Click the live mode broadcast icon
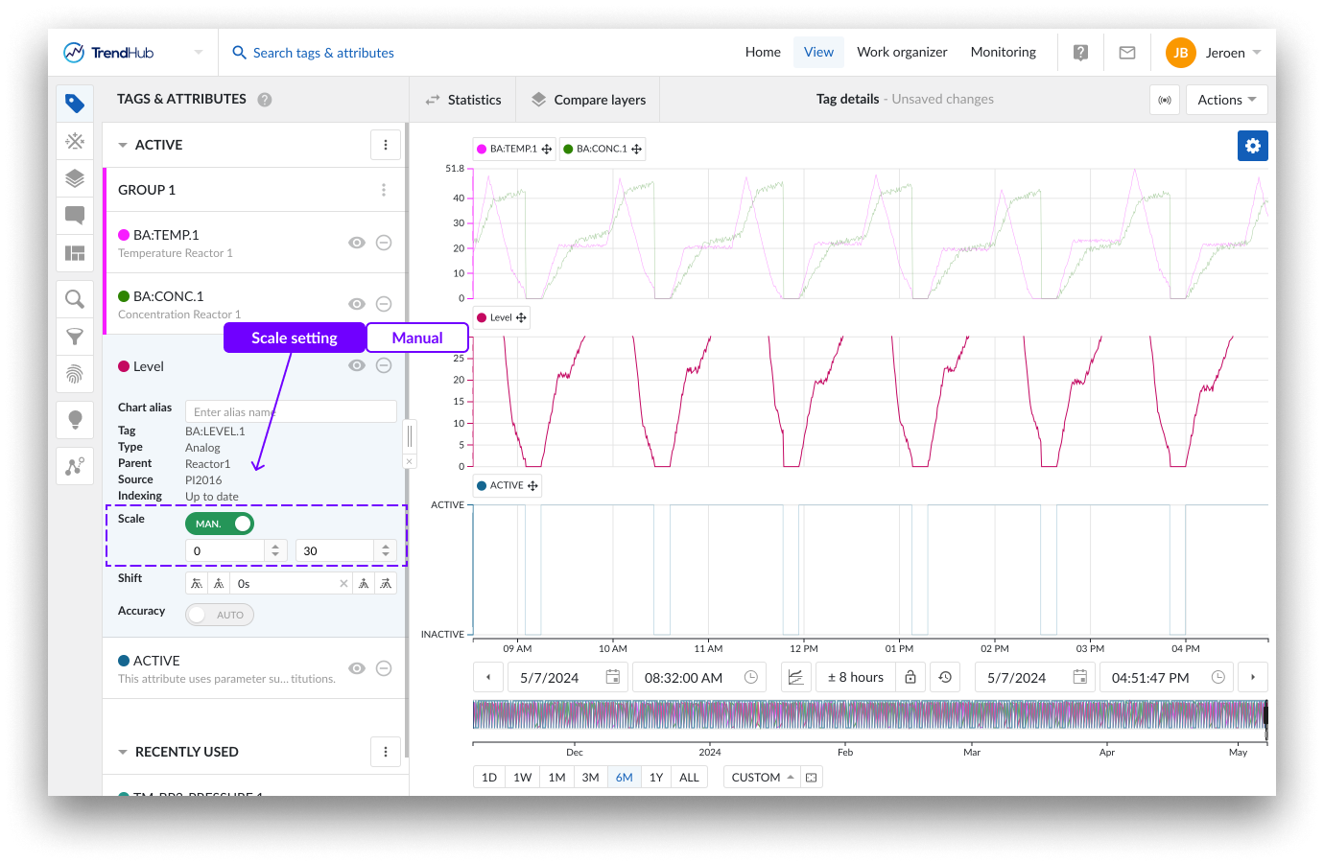 click(x=1165, y=100)
